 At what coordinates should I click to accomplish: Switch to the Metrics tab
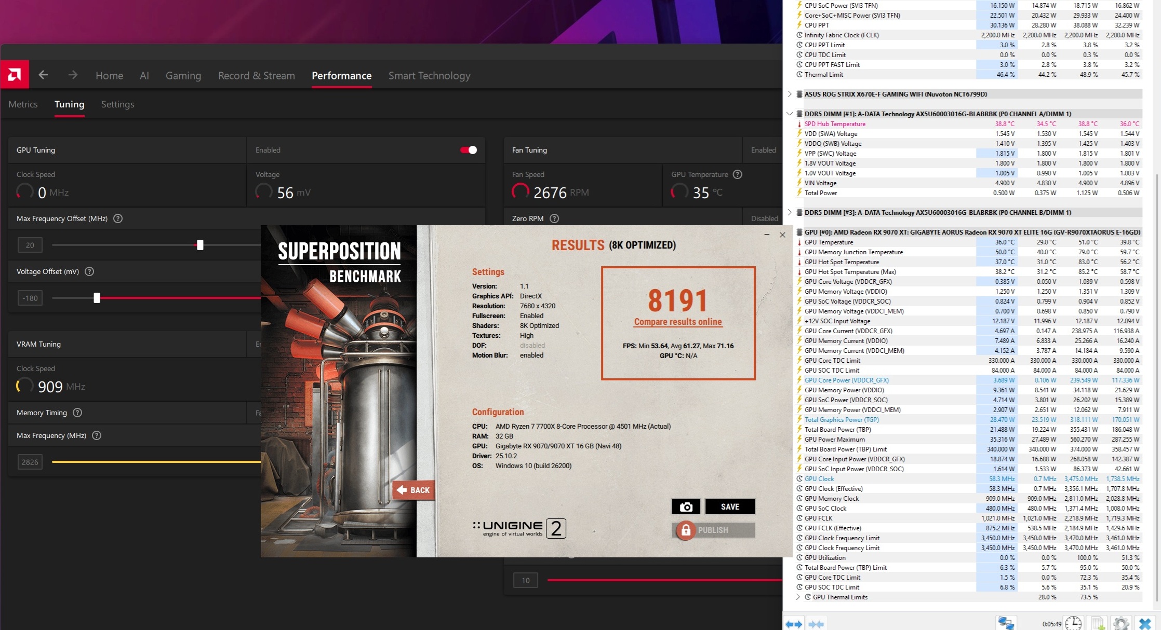(x=23, y=104)
